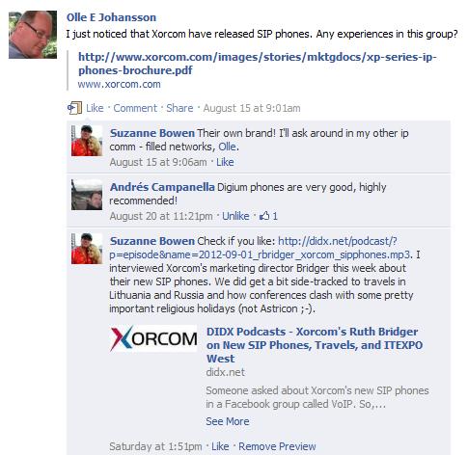Open Andrés Campanella's avatar picture
468x455 pixels.
[87, 195]
